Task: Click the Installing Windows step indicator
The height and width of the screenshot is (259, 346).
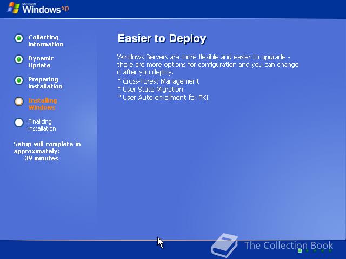Action: [x=19, y=101]
